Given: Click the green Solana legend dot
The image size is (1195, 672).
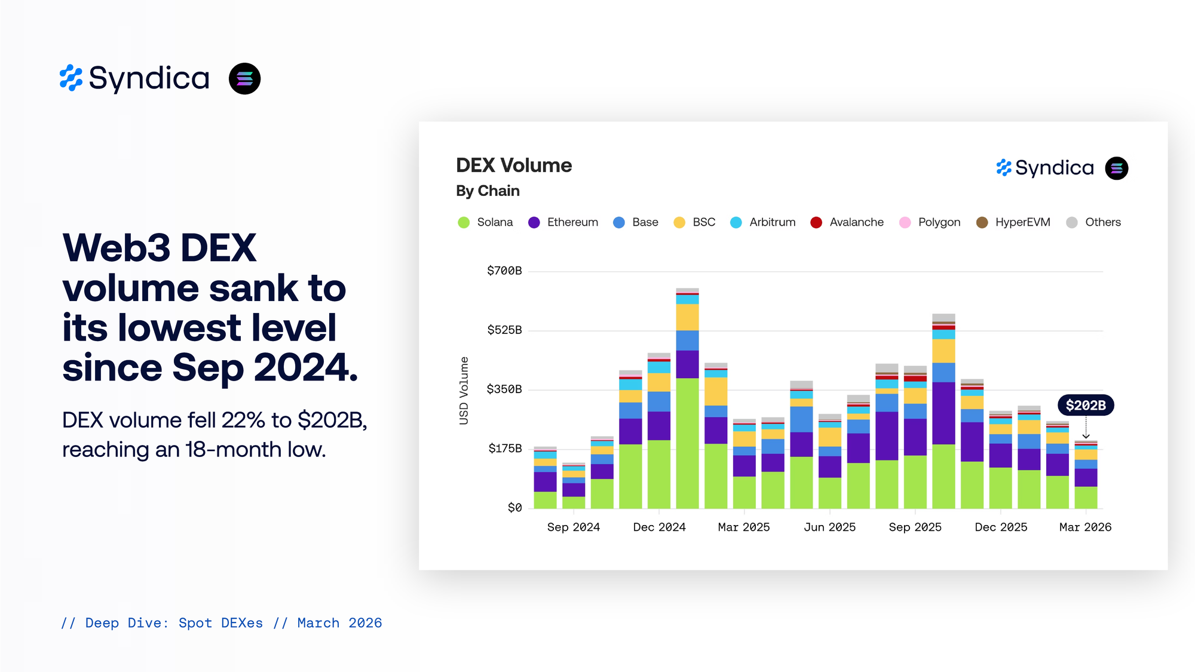Looking at the screenshot, I should click(464, 223).
